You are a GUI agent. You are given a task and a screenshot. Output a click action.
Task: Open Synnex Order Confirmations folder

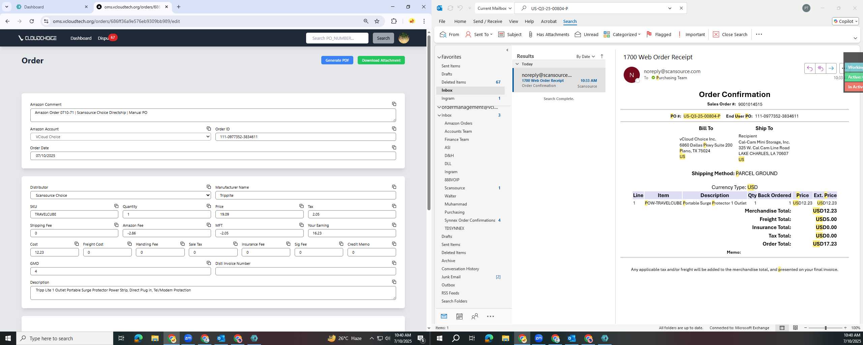pyautogui.click(x=470, y=220)
